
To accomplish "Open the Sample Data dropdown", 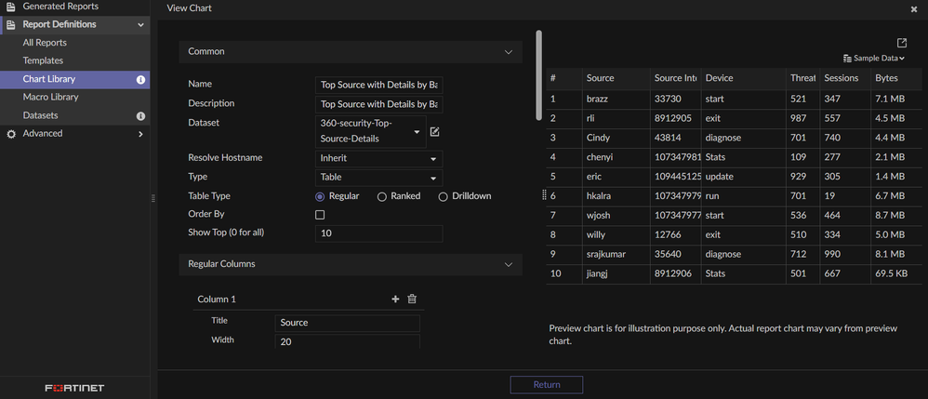I will (x=874, y=59).
